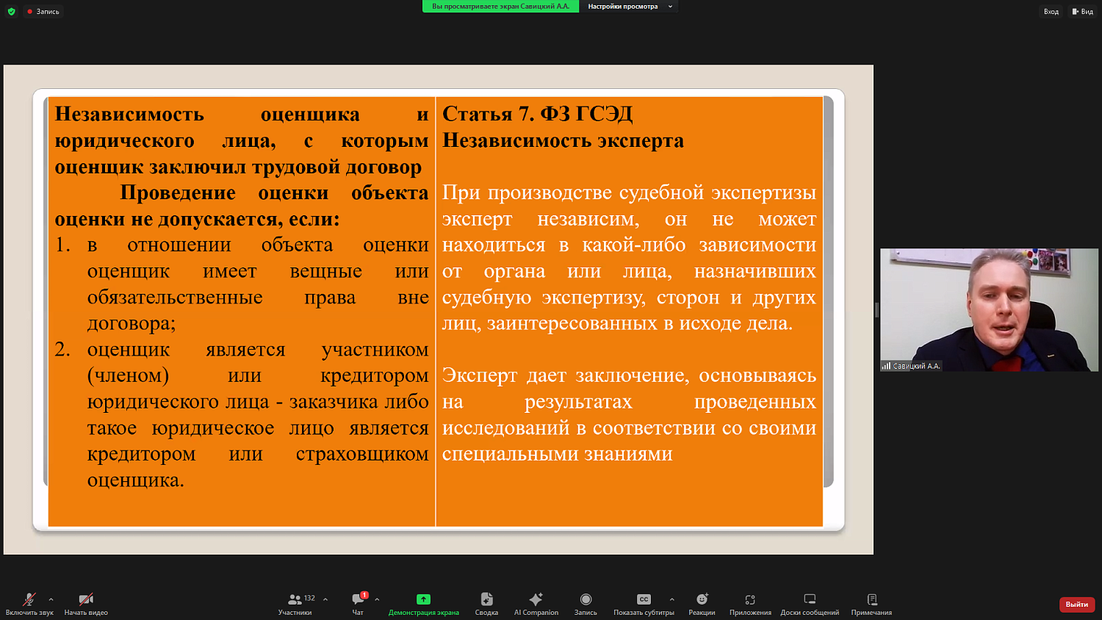
Task: Expand the microphone options chevron
Action: pyautogui.click(x=50, y=598)
